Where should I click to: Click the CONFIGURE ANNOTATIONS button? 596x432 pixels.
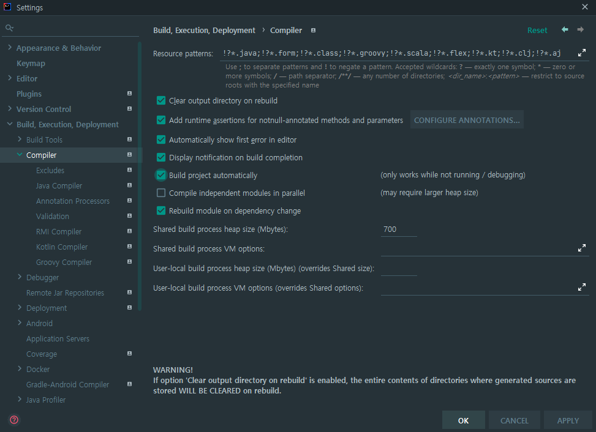pos(467,119)
